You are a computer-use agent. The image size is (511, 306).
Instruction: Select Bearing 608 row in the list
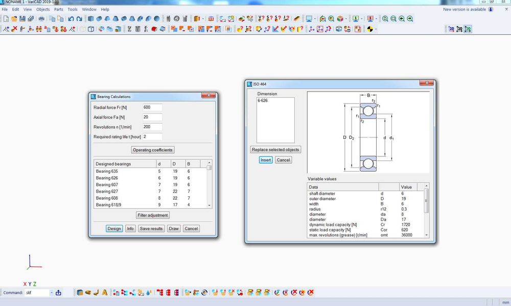click(150, 198)
